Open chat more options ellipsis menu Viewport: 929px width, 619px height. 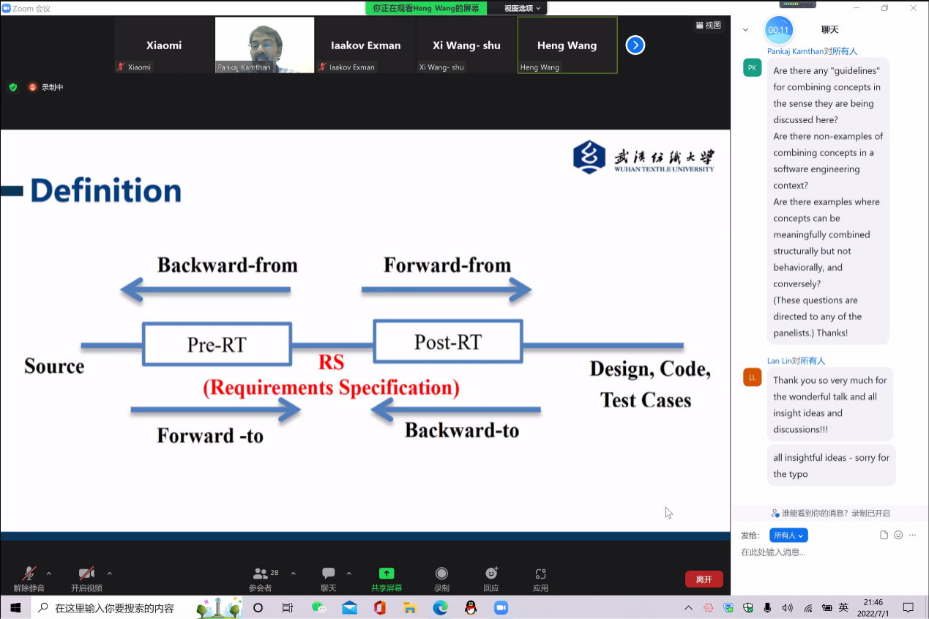912,535
